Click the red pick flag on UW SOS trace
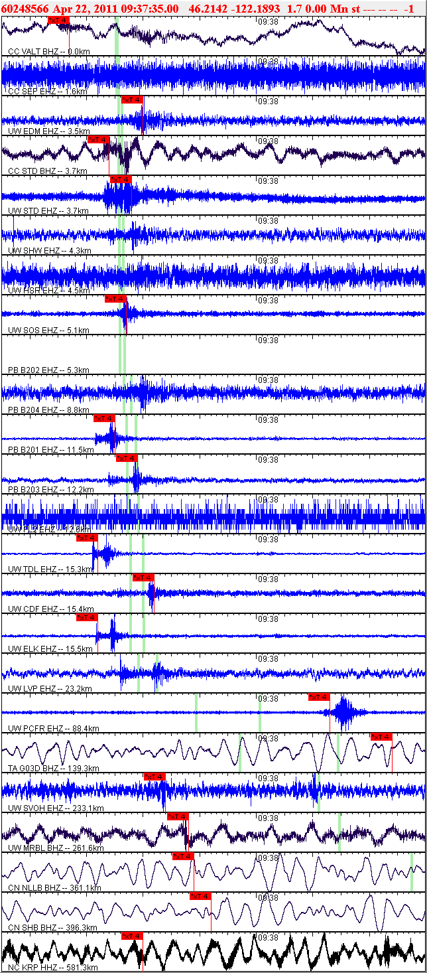The width and height of the screenshot is (427, 973). coord(115,299)
